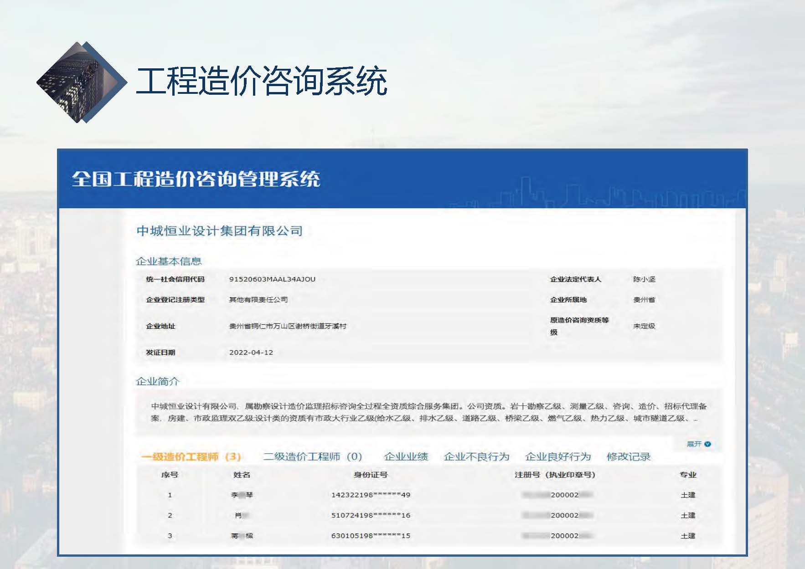The image size is (805, 569).
Task: Click the 注册号（执业印章号） column header
Action: [x=555, y=475]
